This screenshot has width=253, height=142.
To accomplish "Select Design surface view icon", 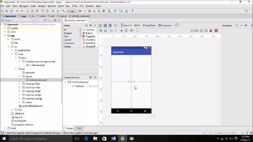I will coord(100,25).
